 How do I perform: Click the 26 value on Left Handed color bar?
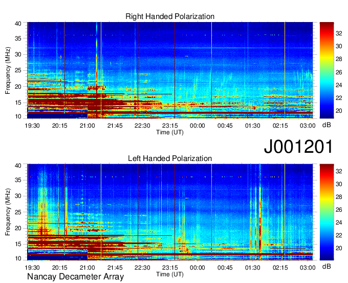click(339, 210)
